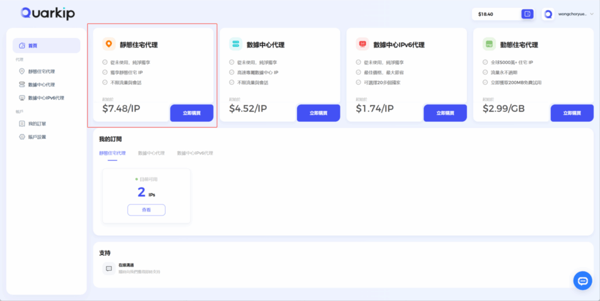The height and width of the screenshot is (301, 600).
Task: Open the wallet recharge icon beside $18.40
Action: (527, 14)
